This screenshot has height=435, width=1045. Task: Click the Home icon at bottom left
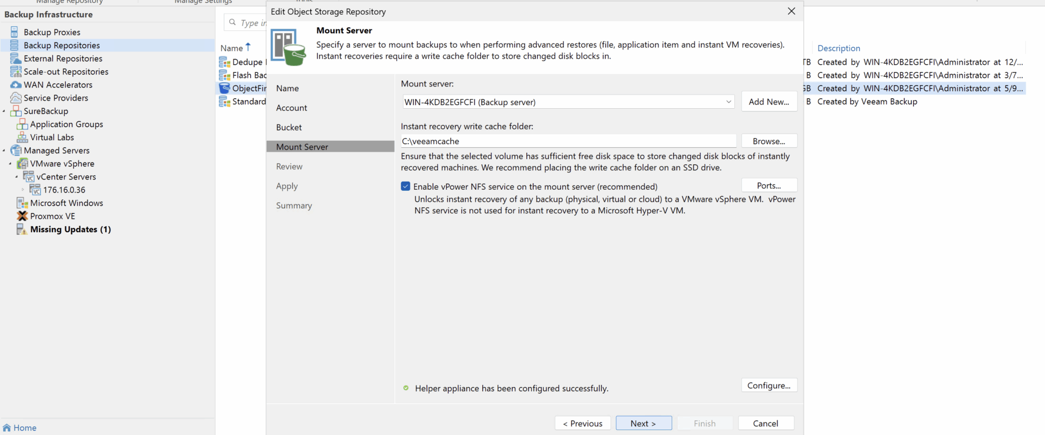click(7, 427)
